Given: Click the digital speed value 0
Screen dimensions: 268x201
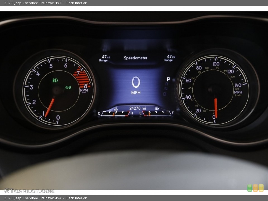Looking at the screenshot, I should point(136,82).
